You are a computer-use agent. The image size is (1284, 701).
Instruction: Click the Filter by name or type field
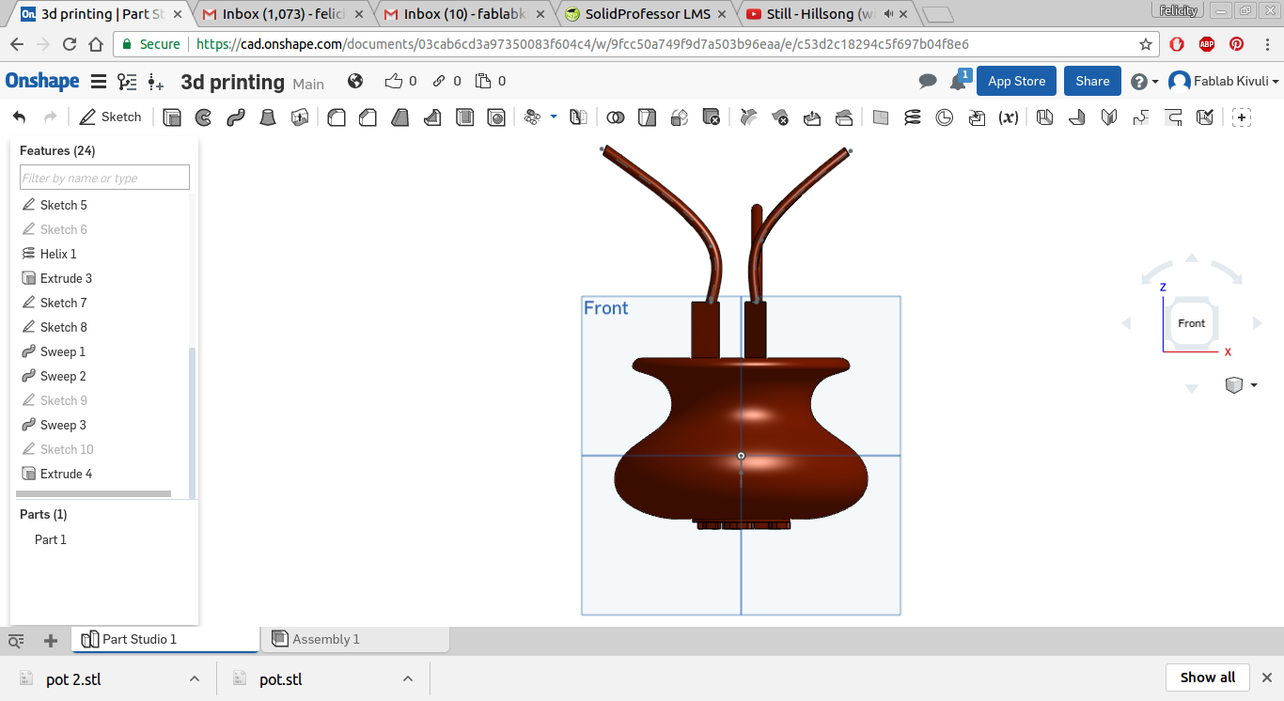tap(104, 178)
